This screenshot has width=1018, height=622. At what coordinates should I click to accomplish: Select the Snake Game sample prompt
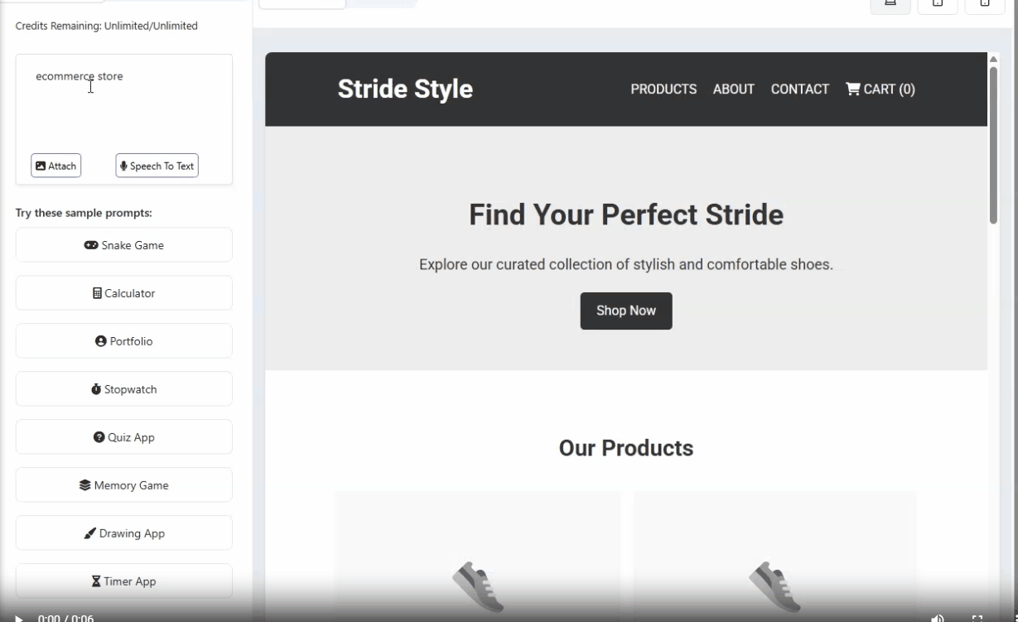coord(124,245)
